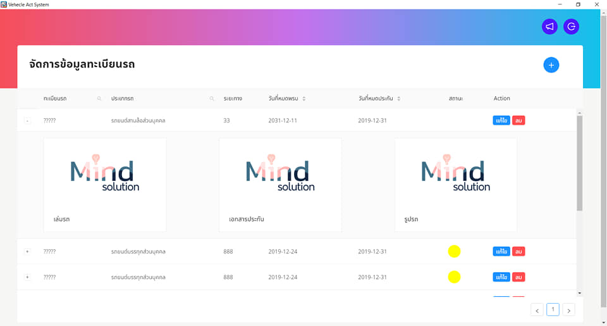Click ลบ on the รถยนต์สามล้อส่วนบุคคล row

[518, 120]
